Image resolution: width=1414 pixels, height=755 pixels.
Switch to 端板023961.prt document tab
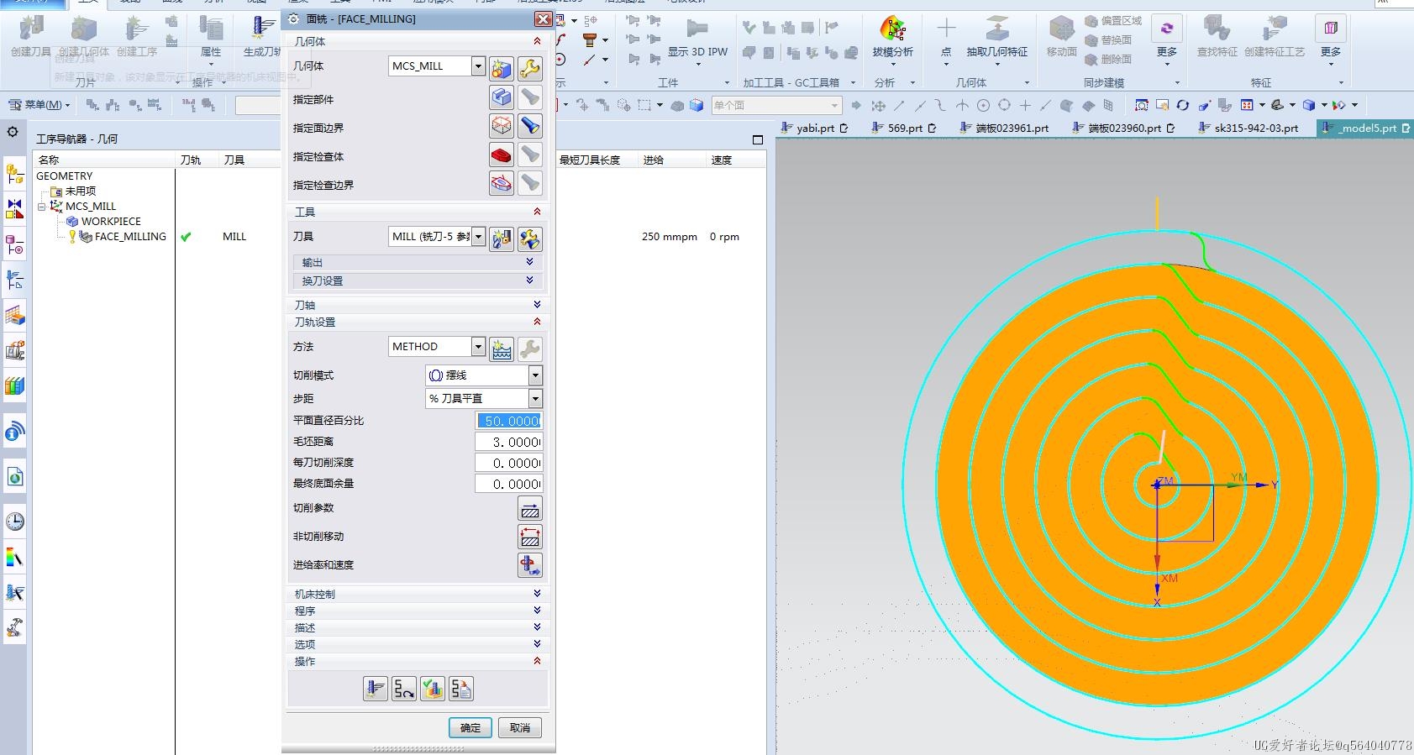(1004, 128)
